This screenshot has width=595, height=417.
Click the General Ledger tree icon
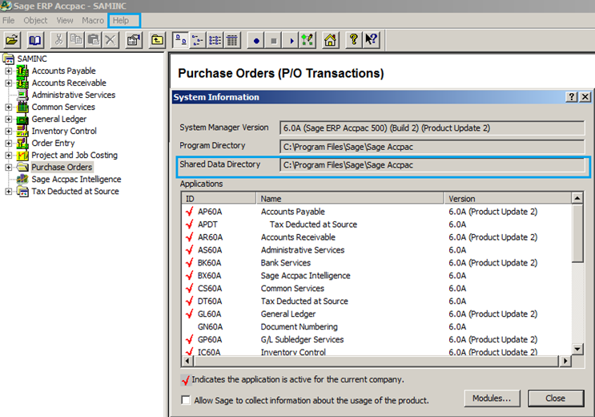[x=22, y=119]
